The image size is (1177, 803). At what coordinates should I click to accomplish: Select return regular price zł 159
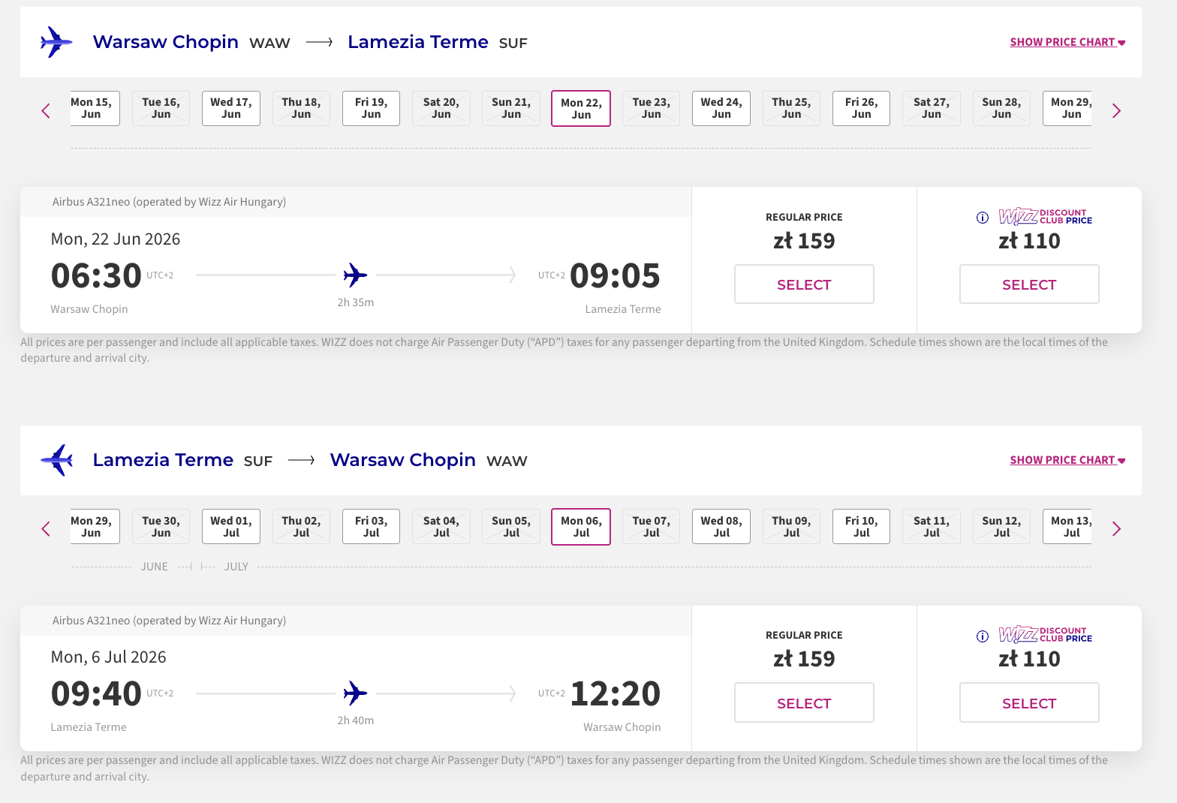[804, 703]
